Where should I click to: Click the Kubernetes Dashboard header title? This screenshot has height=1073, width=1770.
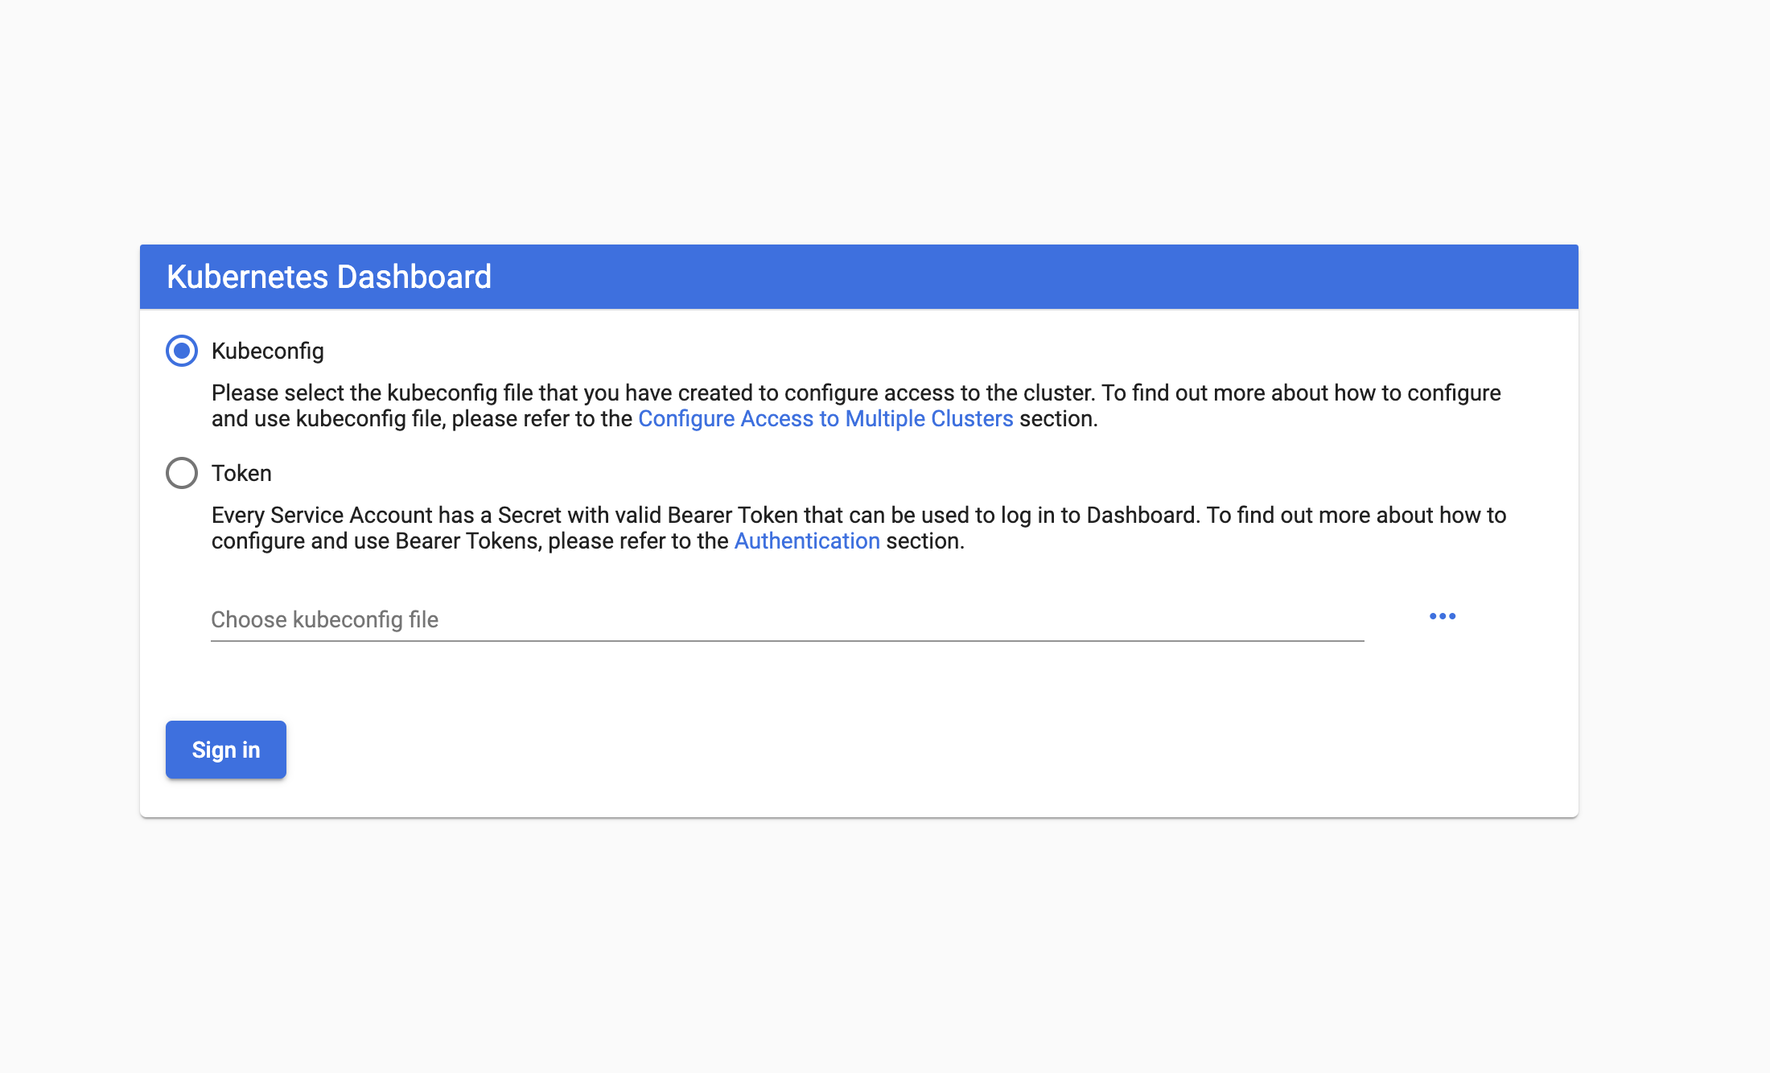tap(328, 277)
